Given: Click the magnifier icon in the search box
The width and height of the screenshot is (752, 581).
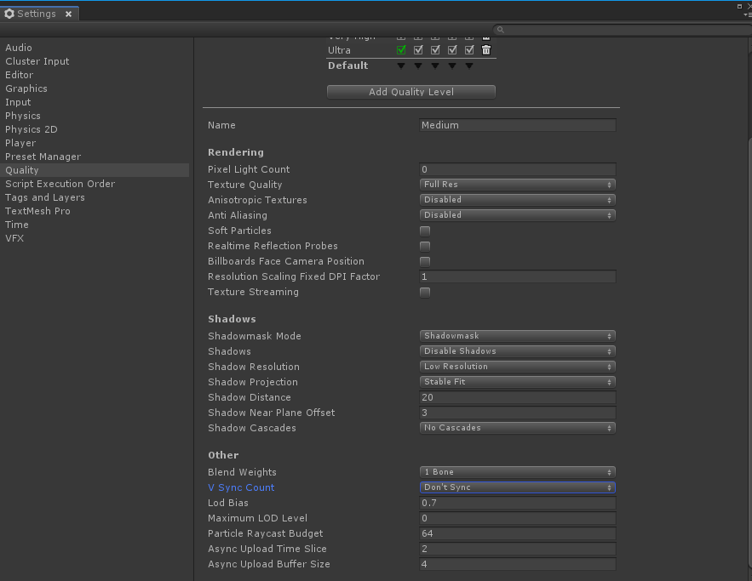Looking at the screenshot, I should (x=500, y=30).
